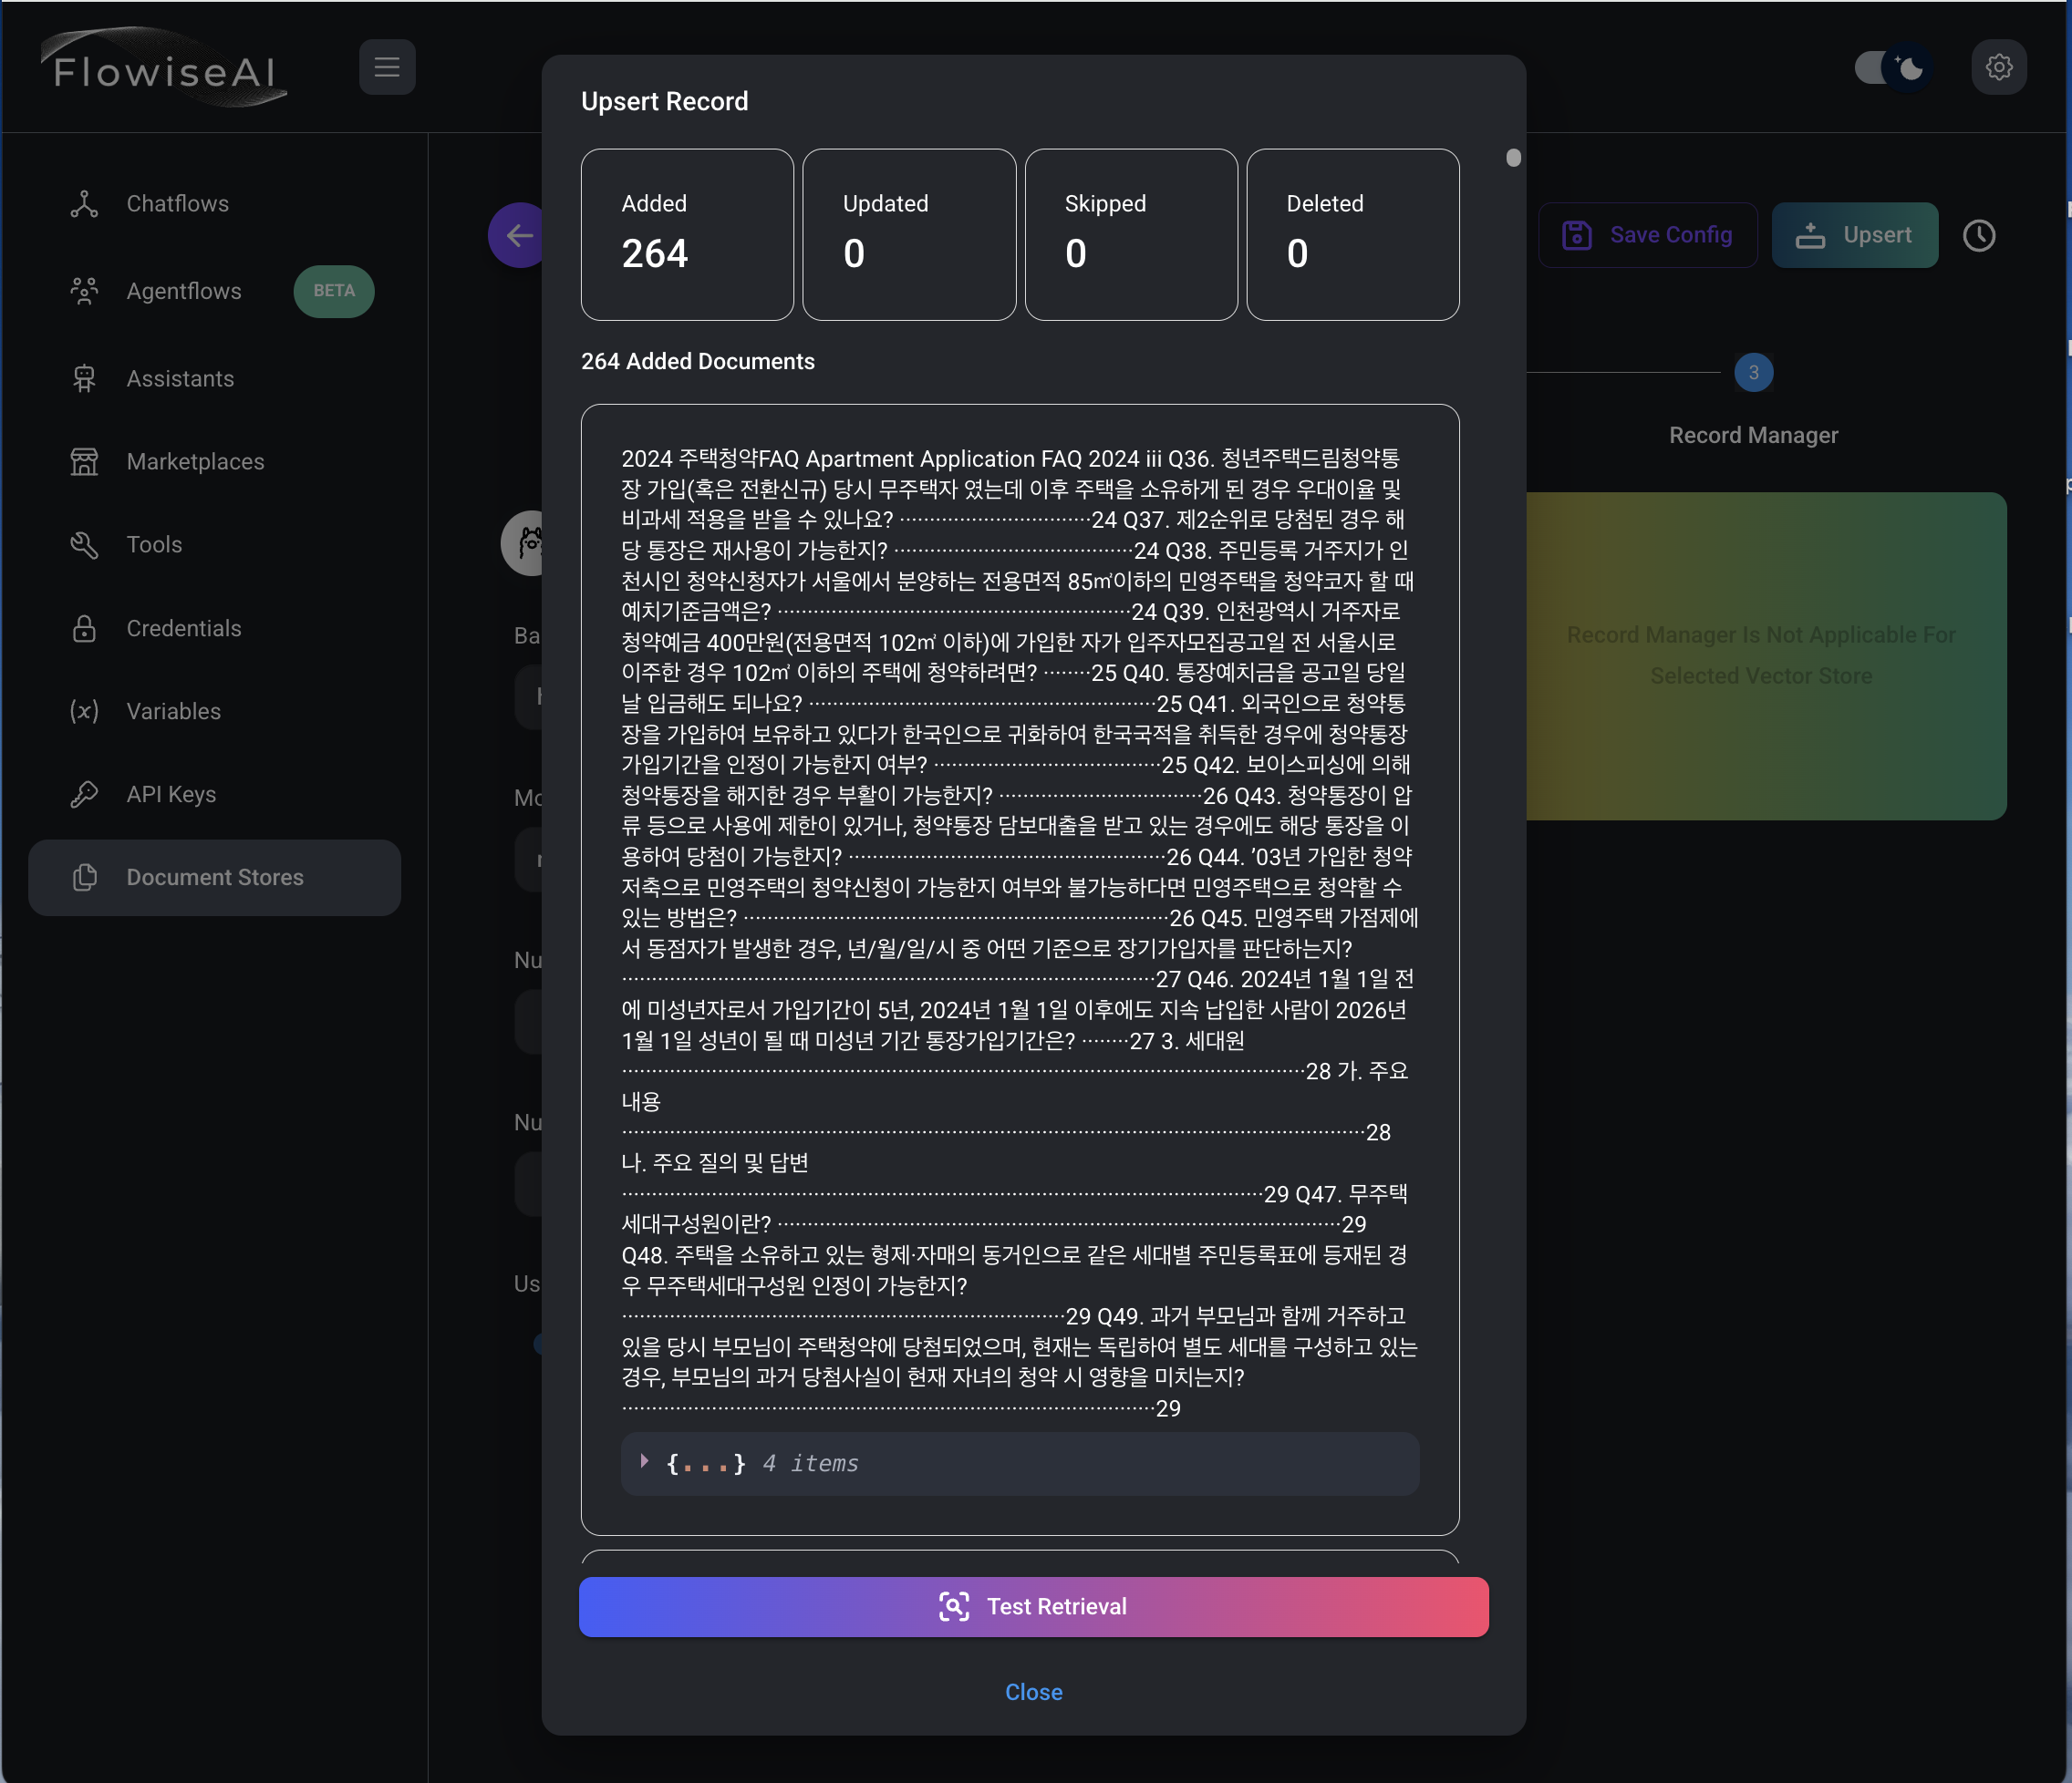The image size is (2072, 1783).
Task: Open Chatflows from sidebar
Action: 177,204
